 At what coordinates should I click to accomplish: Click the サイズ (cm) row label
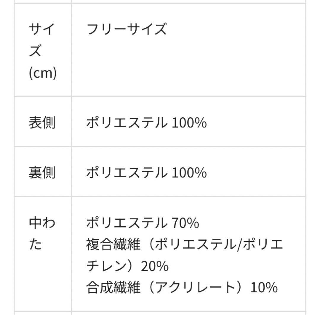coord(42,51)
